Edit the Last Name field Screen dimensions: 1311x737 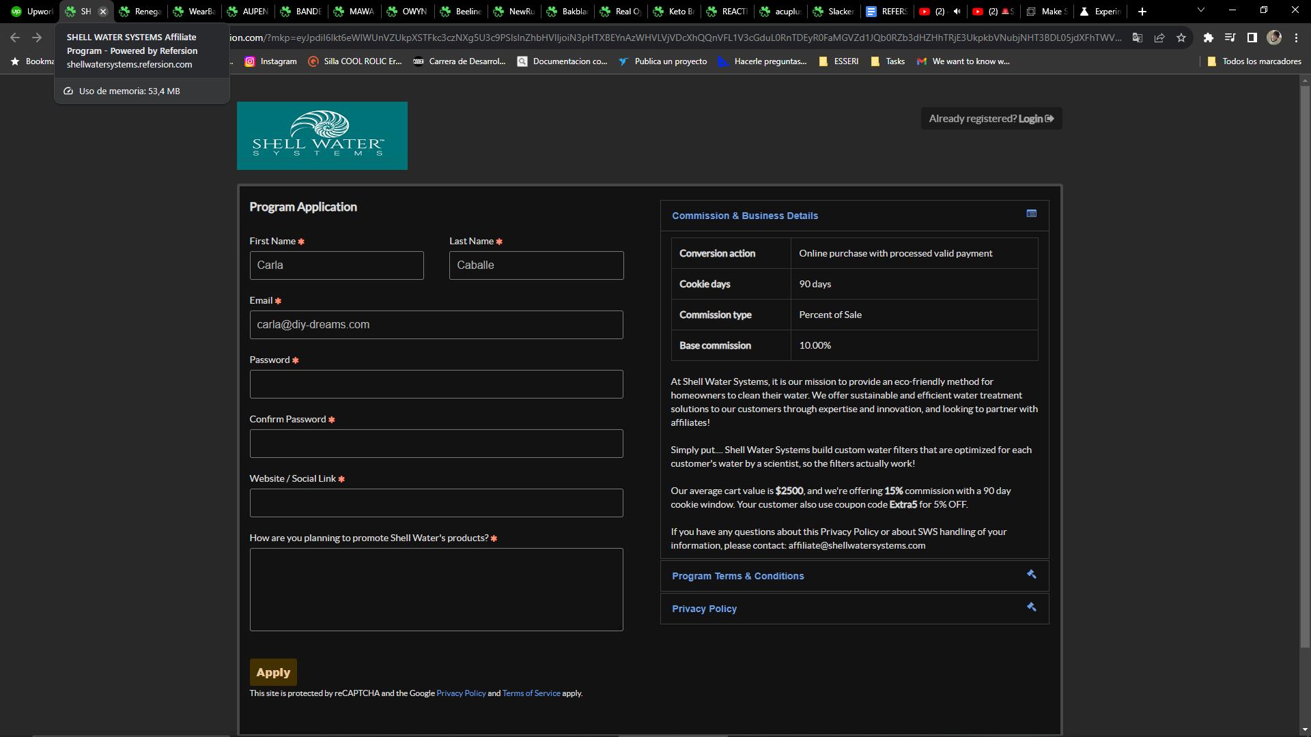tap(536, 265)
